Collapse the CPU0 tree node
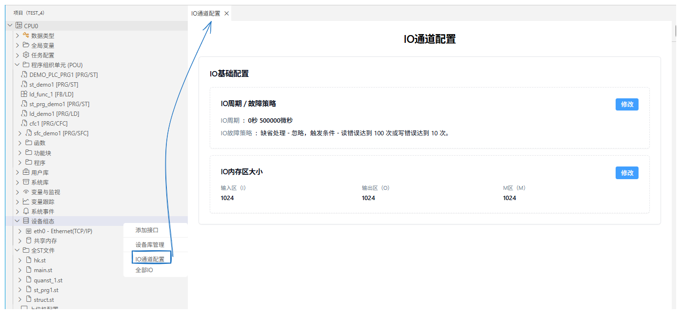The width and height of the screenshot is (681, 314). 10,26
